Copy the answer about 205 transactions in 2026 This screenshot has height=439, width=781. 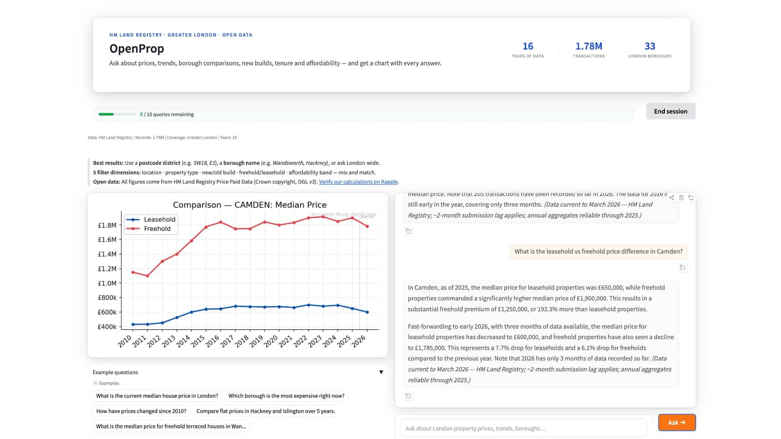pos(408,231)
